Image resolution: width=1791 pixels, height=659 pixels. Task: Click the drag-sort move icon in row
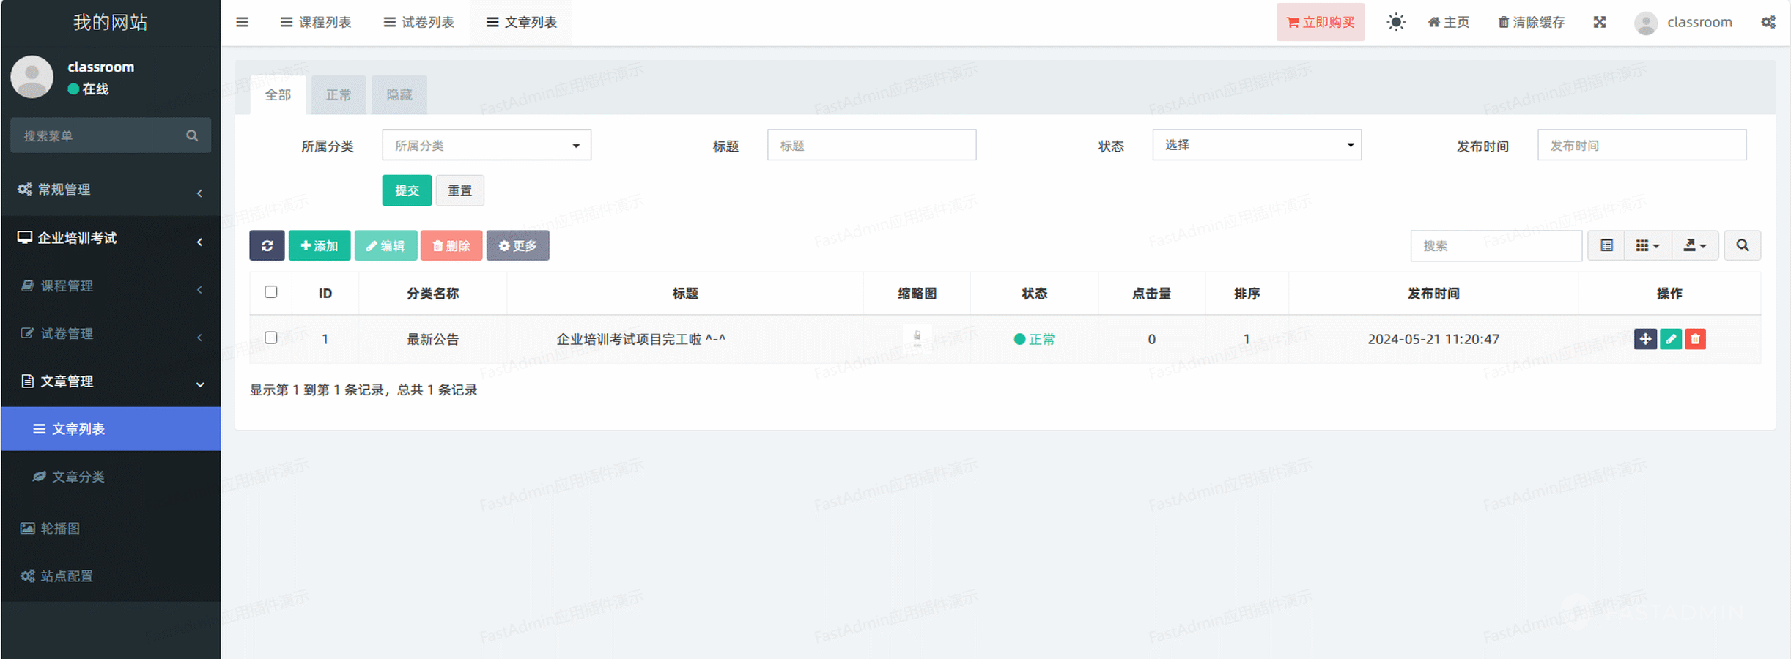coord(1644,339)
